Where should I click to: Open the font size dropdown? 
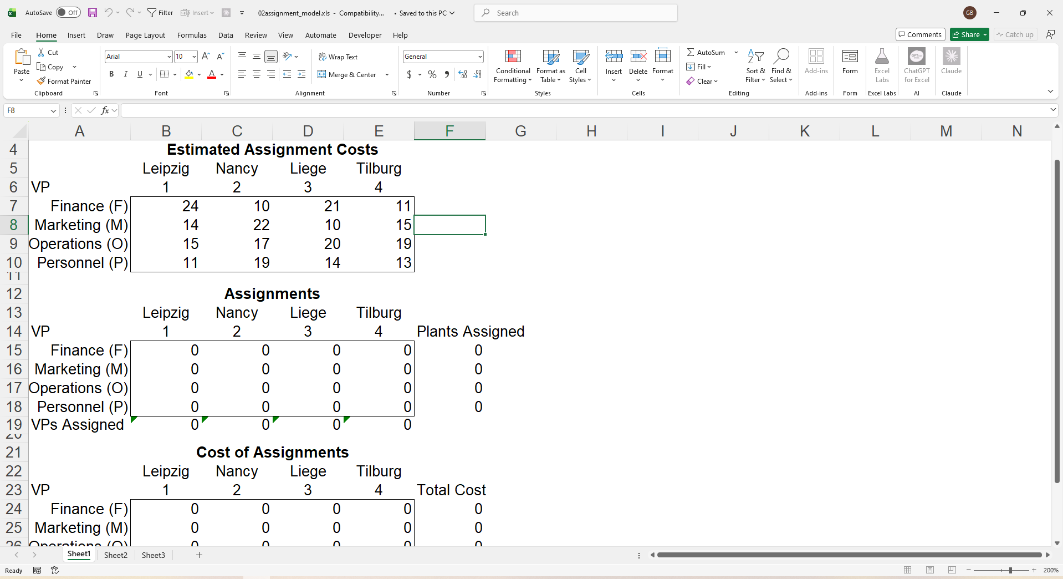[x=194, y=57]
